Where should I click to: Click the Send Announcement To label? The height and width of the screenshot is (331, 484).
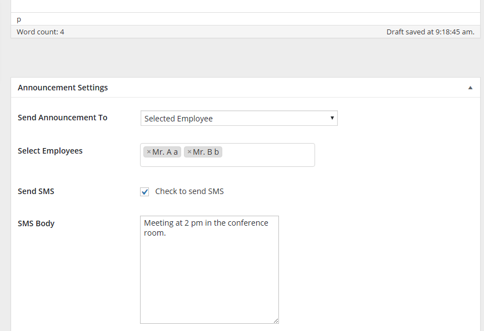63,118
